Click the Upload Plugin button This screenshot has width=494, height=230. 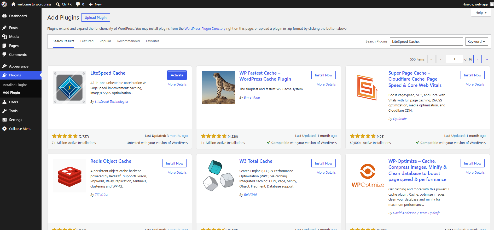coord(96,17)
